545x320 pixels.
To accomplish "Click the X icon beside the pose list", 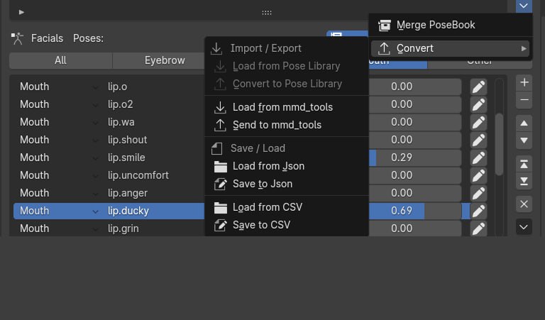I will coord(524,204).
